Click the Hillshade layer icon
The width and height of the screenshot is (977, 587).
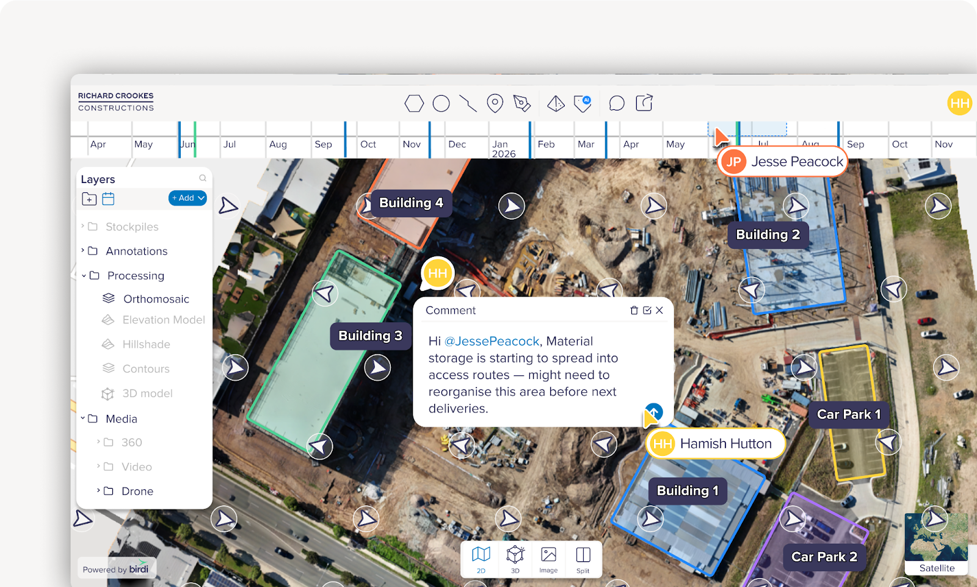tap(108, 344)
